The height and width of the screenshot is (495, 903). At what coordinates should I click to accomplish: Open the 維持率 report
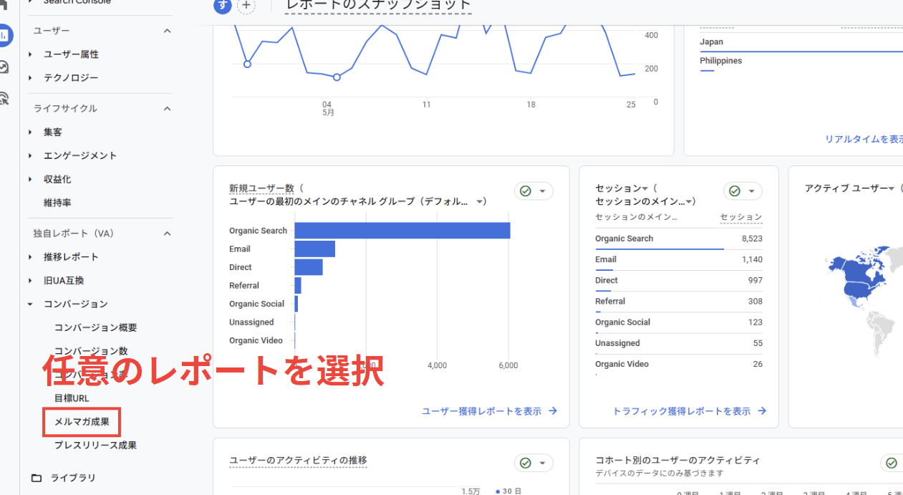pos(57,203)
